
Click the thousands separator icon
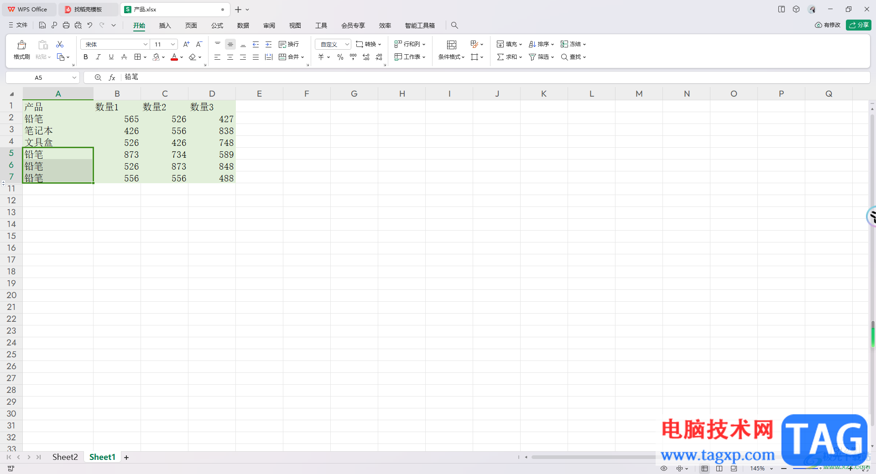point(353,57)
